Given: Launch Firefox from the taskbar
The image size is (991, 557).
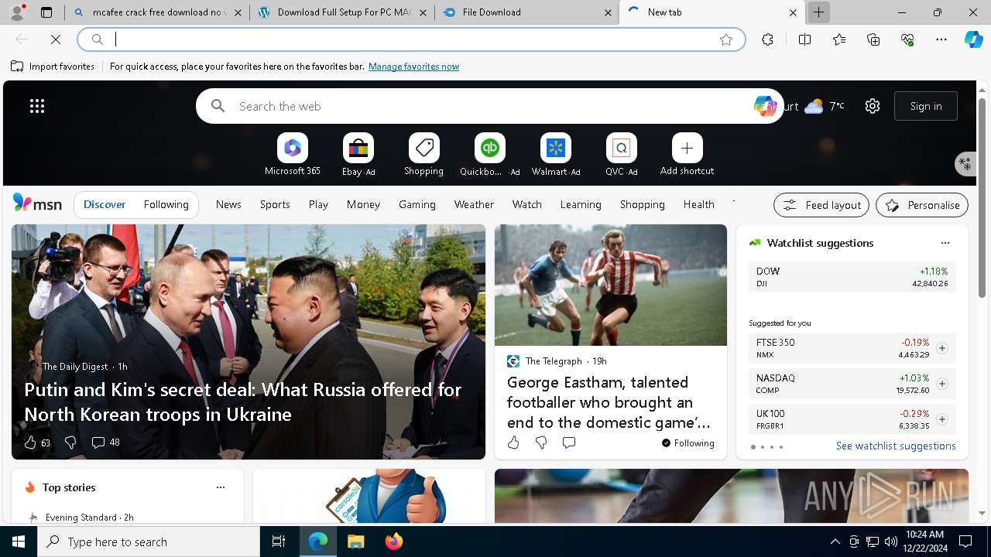Looking at the screenshot, I should click(x=393, y=542).
